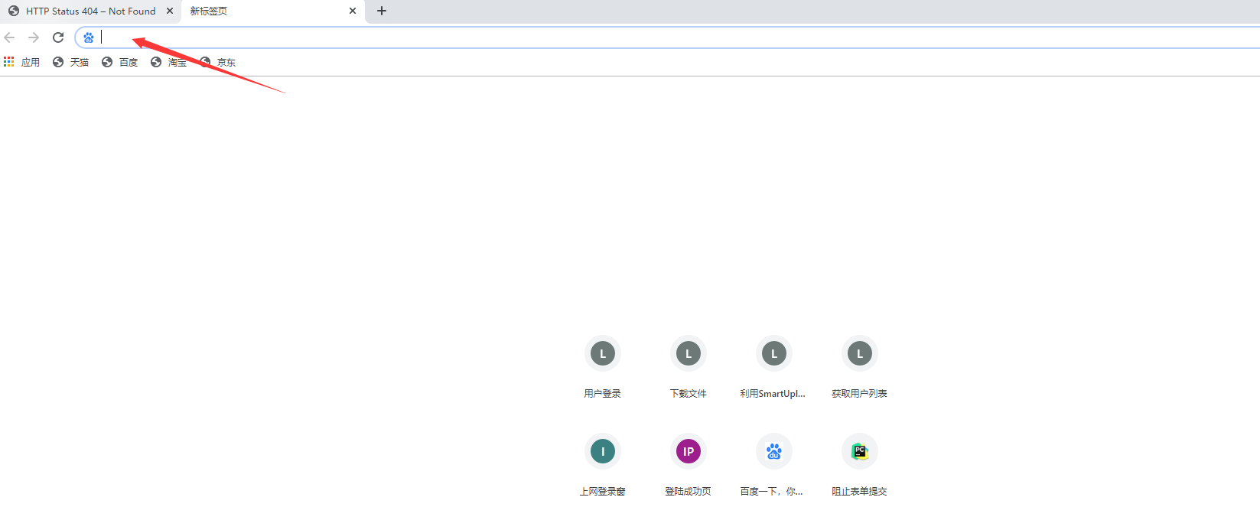The height and width of the screenshot is (520, 1260).
Task: Click the Baidu paw icon in address bar
Action: (89, 37)
